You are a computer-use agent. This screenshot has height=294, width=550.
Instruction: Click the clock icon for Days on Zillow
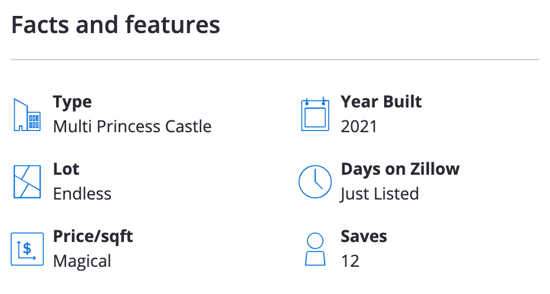(x=315, y=182)
